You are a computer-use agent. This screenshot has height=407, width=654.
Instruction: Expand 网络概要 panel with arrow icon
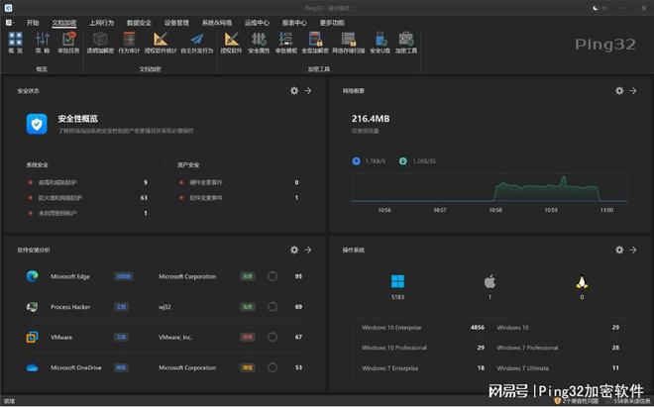(x=634, y=91)
